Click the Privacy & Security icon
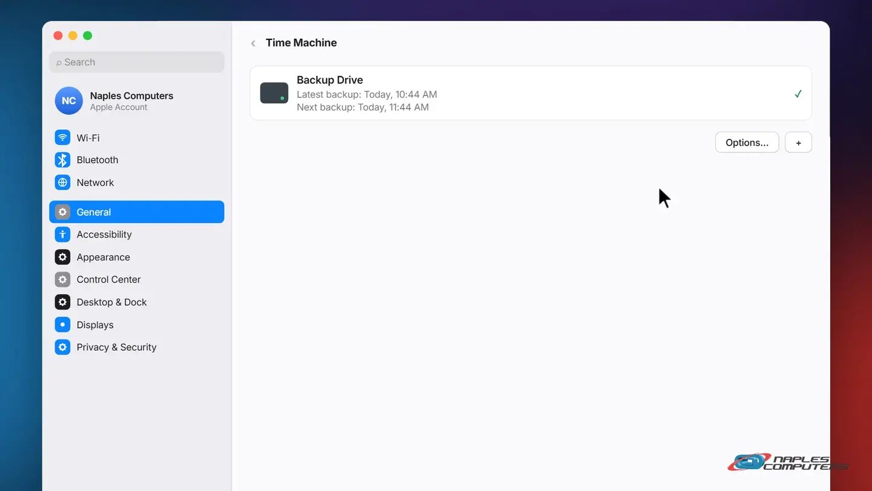 (x=62, y=347)
